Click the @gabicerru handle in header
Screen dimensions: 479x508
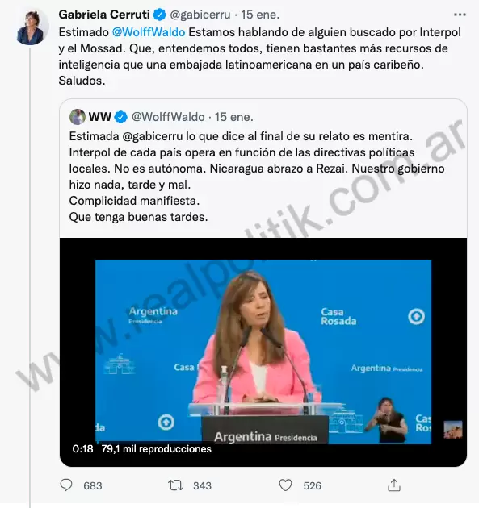tap(200, 15)
